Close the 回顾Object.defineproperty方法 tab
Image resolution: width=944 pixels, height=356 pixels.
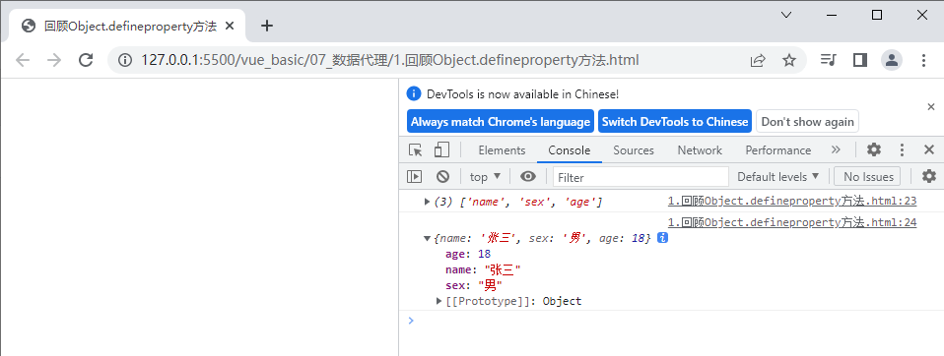(230, 26)
